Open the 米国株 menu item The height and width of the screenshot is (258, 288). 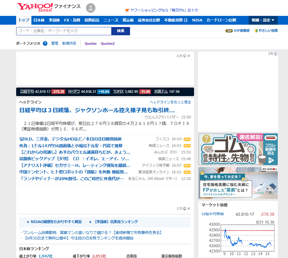54,20
